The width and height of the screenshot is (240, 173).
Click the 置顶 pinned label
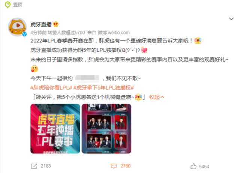click(18, 5)
